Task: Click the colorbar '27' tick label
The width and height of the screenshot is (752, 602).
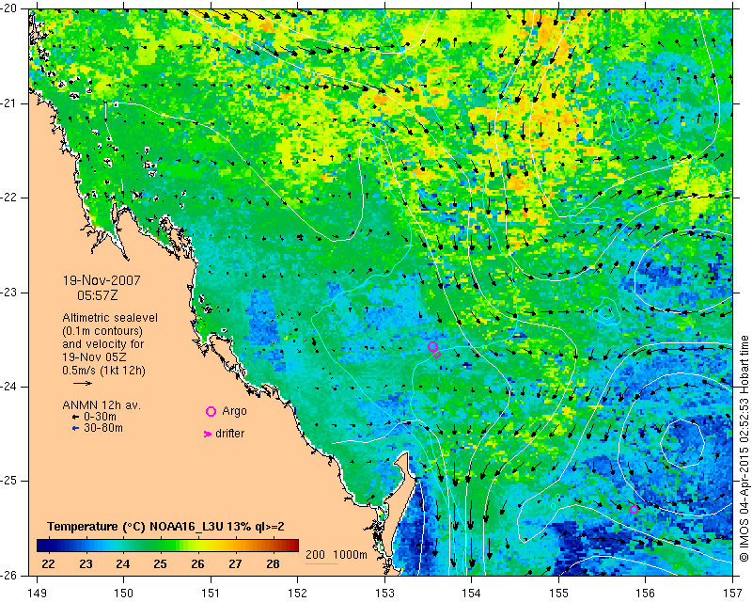Action: click(x=235, y=564)
